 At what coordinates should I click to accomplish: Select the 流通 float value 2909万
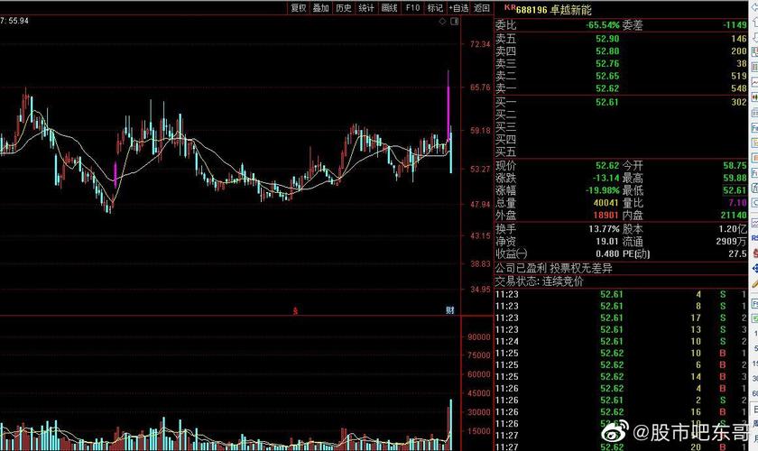[732, 241]
